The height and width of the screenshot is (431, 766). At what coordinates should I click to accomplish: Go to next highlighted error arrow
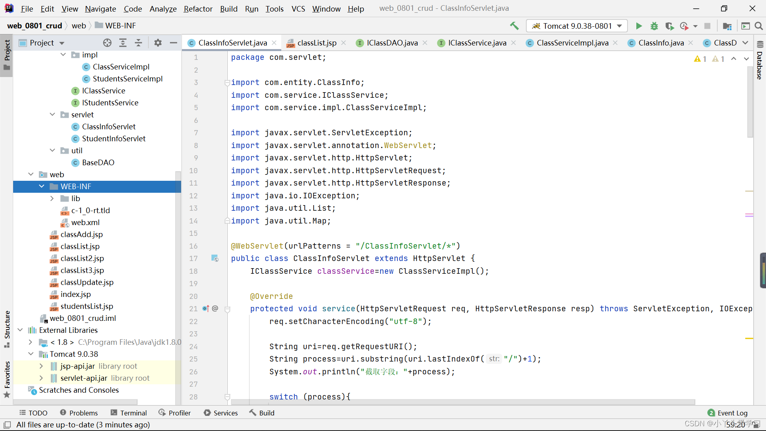click(x=746, y=59)
